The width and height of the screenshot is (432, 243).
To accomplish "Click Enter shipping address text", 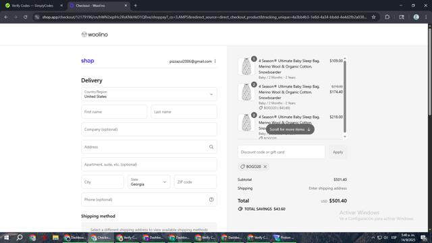I will pyautogui.click(x=327, y=188).
